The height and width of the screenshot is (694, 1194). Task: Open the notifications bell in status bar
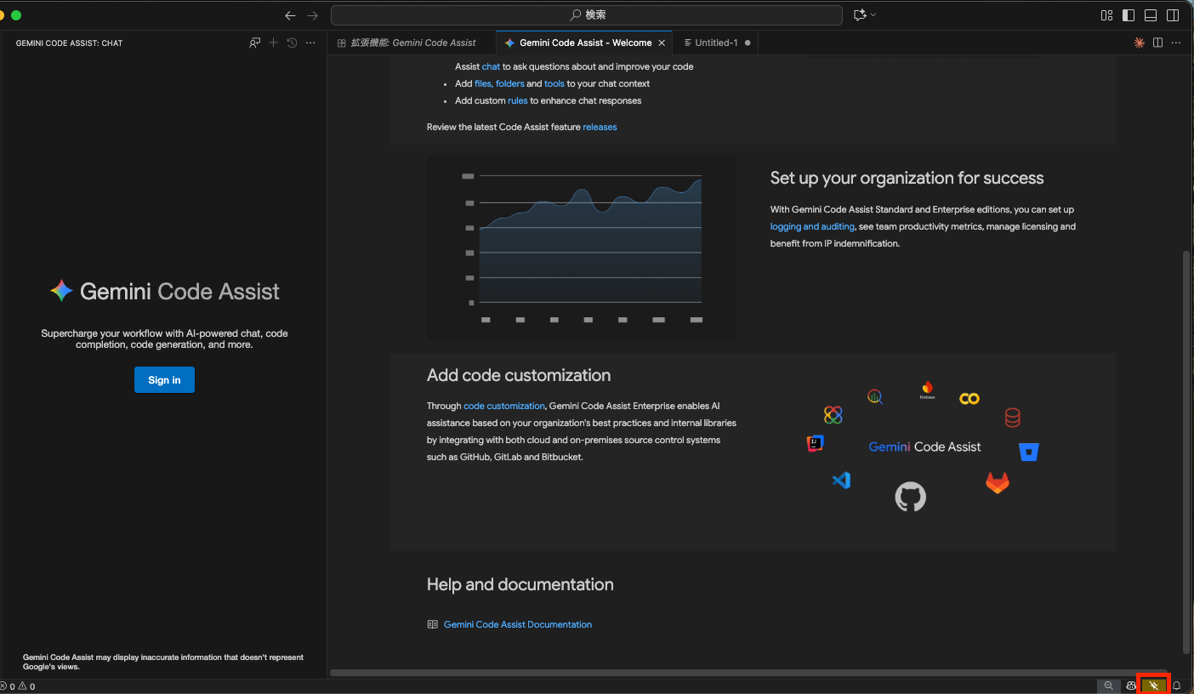1177,685
